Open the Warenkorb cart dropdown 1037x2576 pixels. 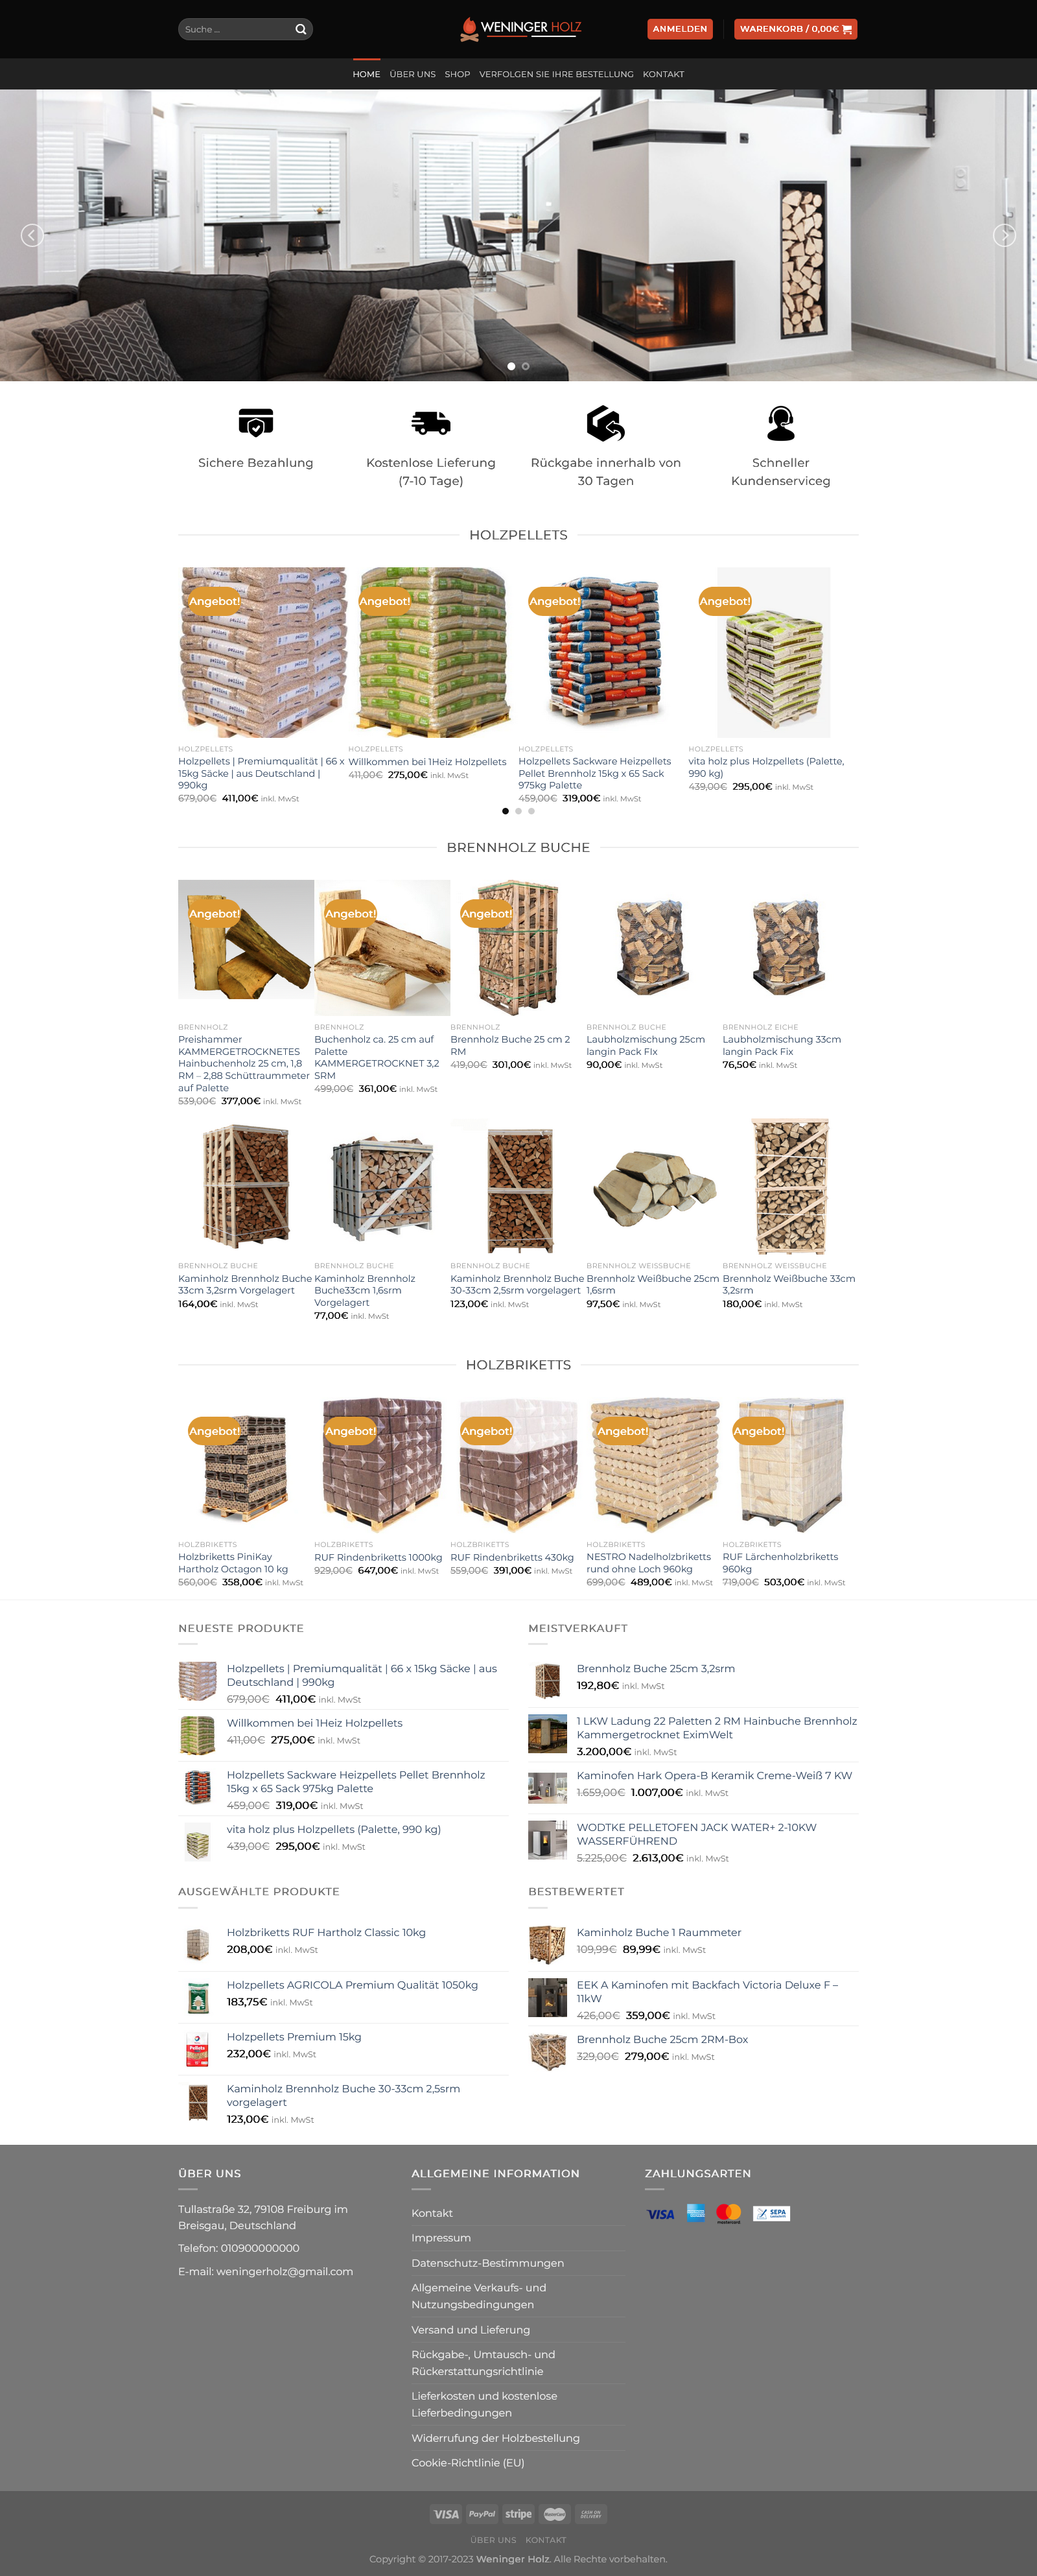point(796,29)
